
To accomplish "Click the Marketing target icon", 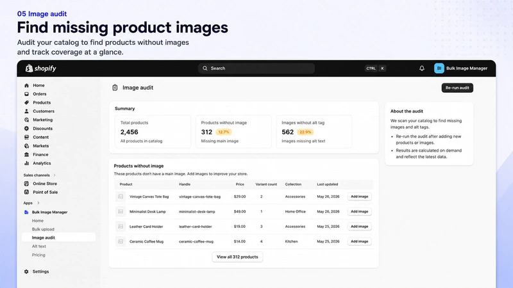I will [26, 120].
